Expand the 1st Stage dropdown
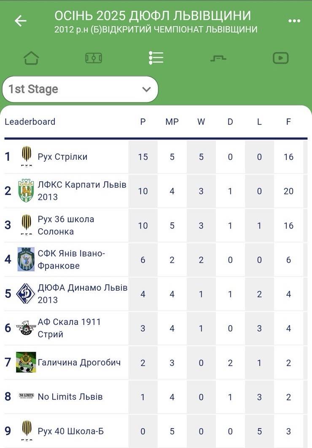 tap(80, 89)
